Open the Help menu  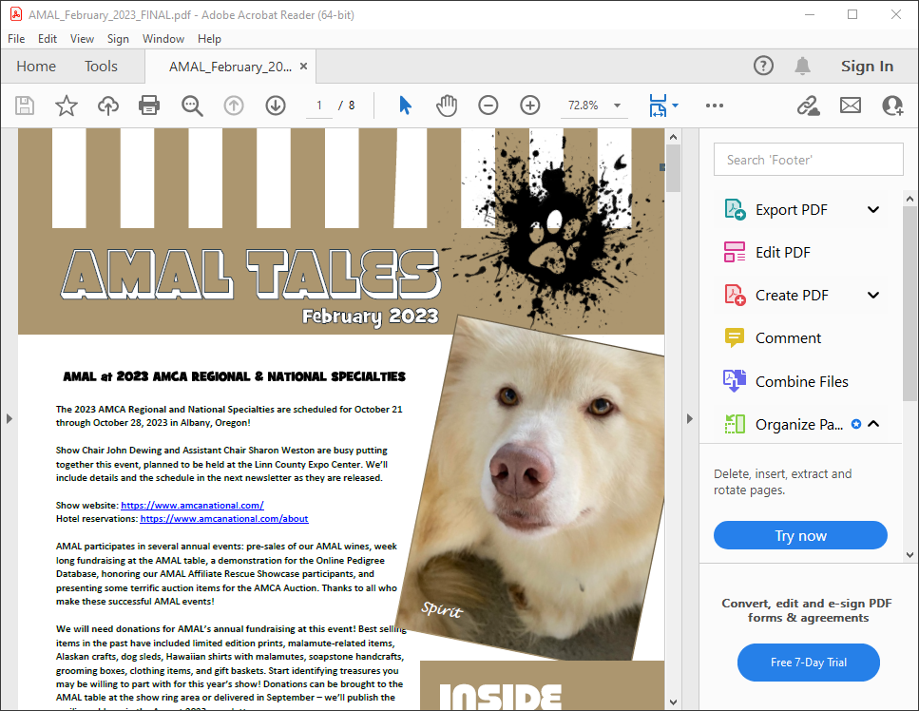click(x=209, y=39)
